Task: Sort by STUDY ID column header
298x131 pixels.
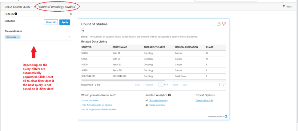Action: tap(87, 47)
